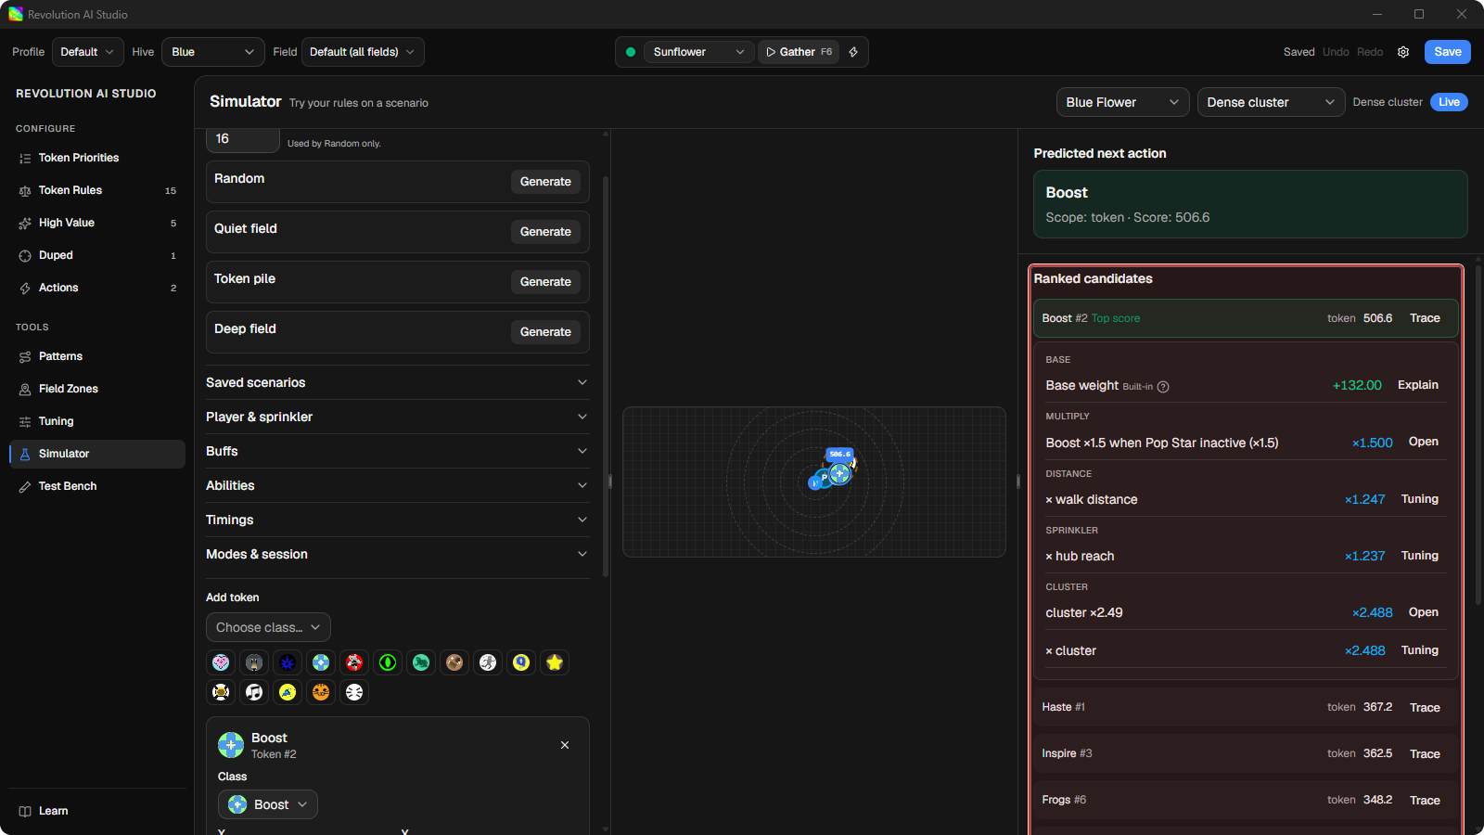Open the Field dropdown (Default all fields)

coord(363,52)
